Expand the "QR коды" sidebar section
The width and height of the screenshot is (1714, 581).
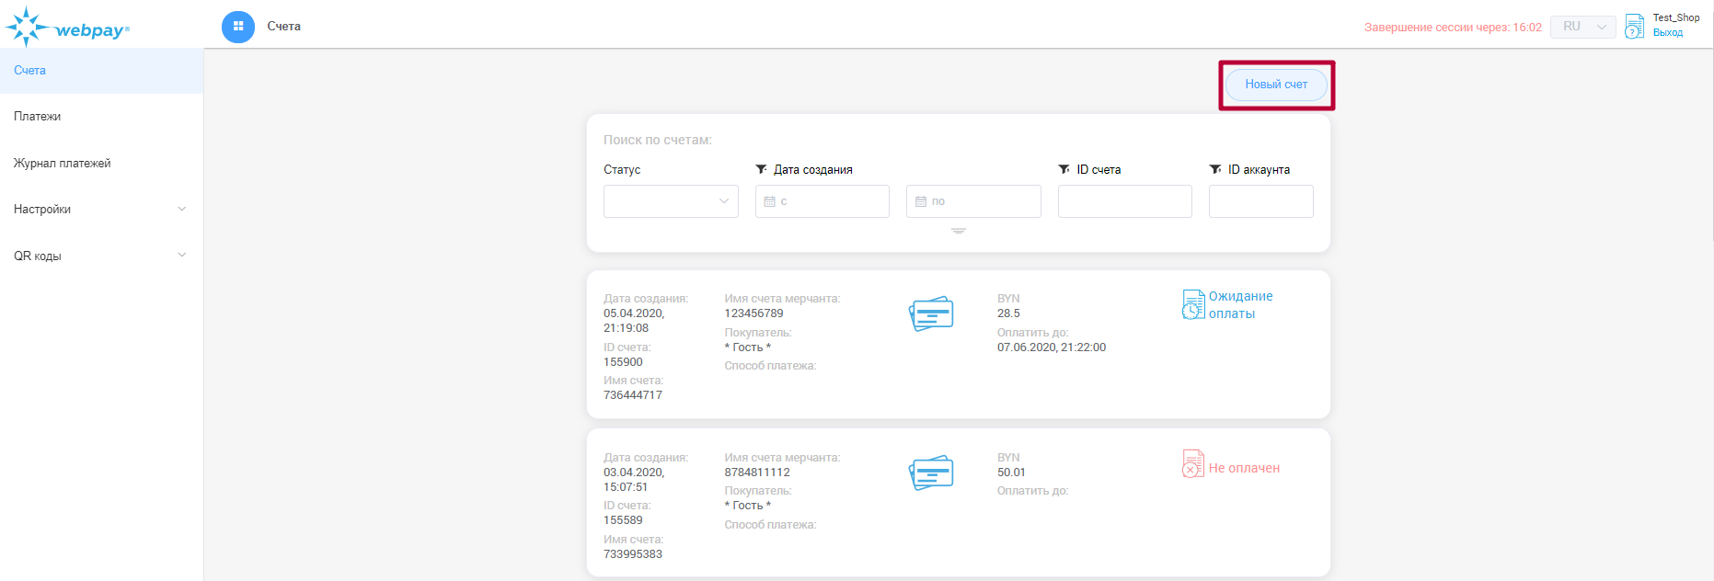[x=181, y=256]
